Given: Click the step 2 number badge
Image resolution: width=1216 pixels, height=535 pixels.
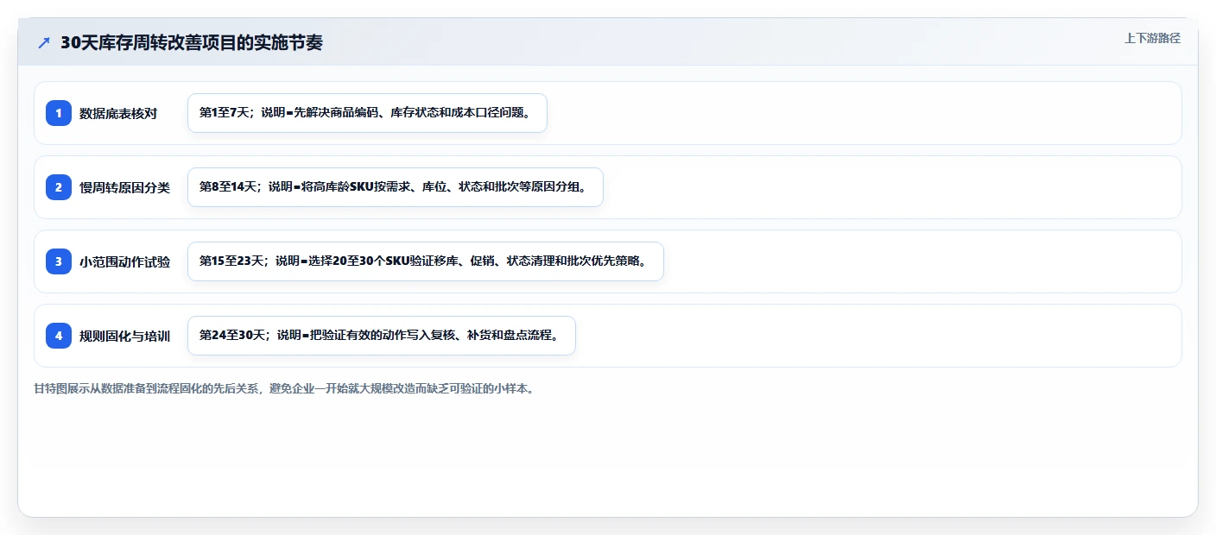Looking at the screenshot, I should click(x=59, y=187).
